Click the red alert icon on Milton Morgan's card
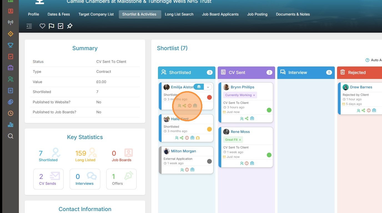 (187, 170)
